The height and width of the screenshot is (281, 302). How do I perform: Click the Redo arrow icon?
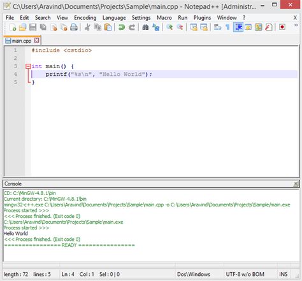tap(132, 27)
